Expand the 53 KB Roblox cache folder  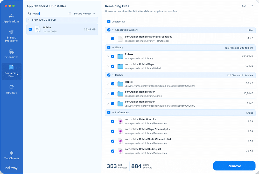[x=108, y=84]
